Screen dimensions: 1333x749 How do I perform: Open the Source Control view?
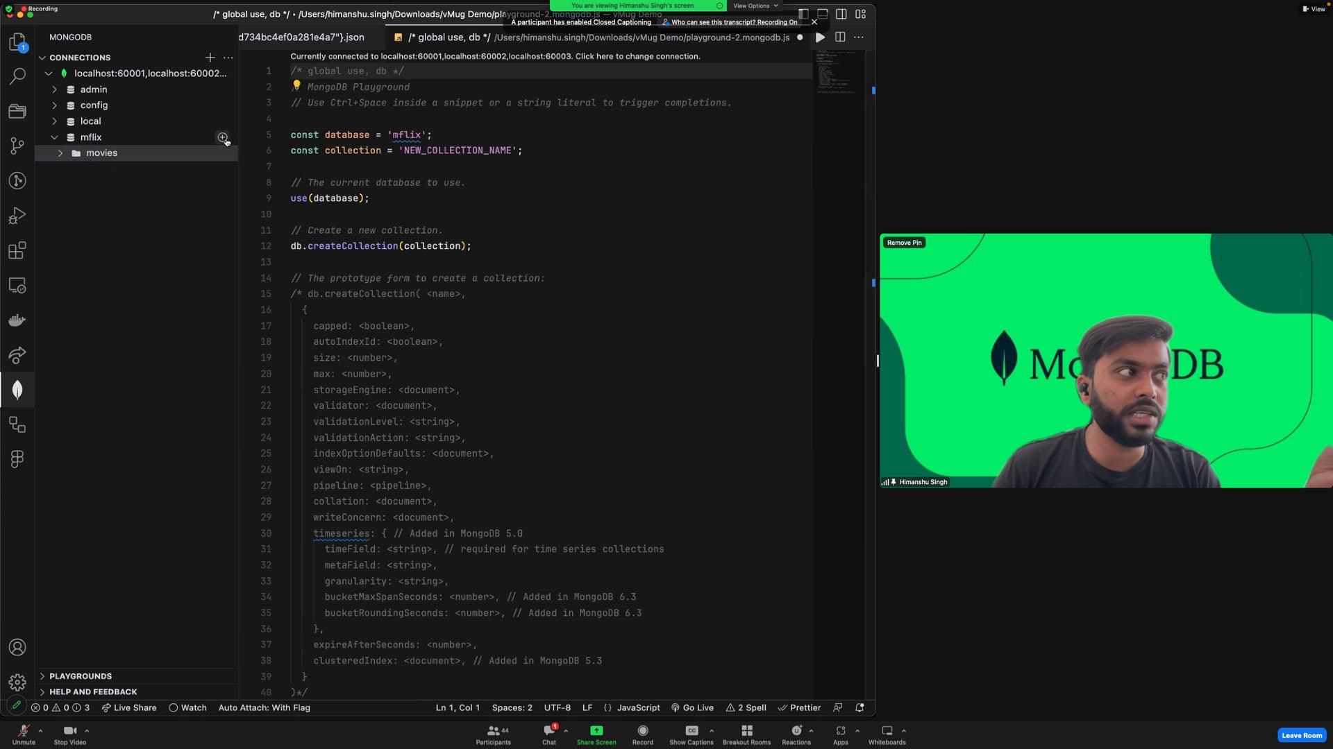click(x=17, y=146)
